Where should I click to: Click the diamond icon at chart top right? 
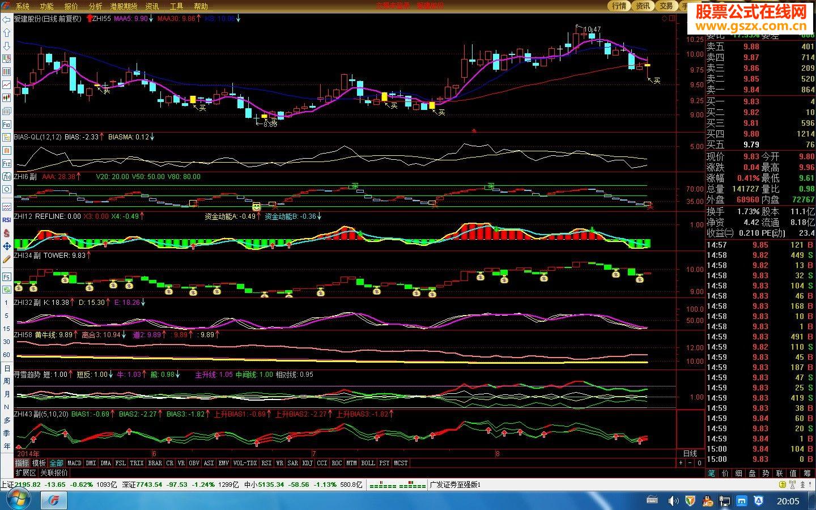click(664, 18)
